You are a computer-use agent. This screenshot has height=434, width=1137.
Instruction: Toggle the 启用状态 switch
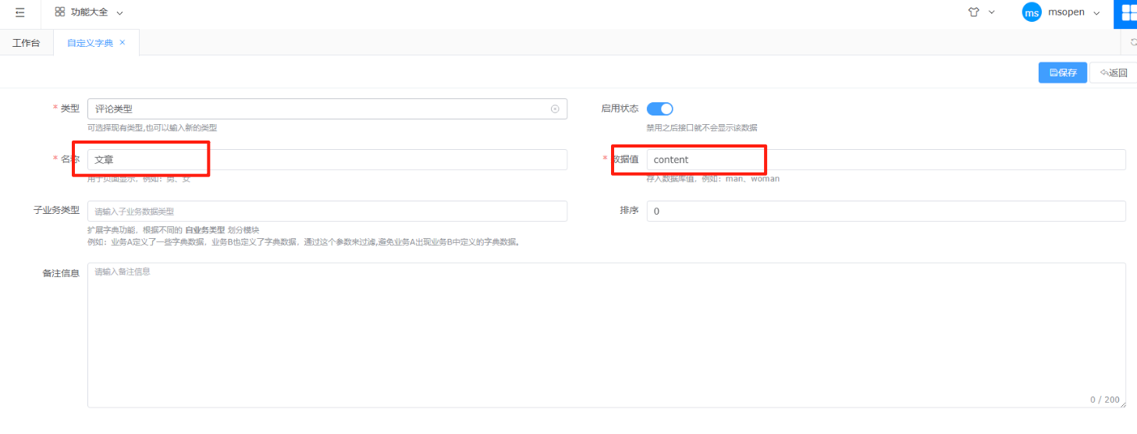(x=659, y=109)
